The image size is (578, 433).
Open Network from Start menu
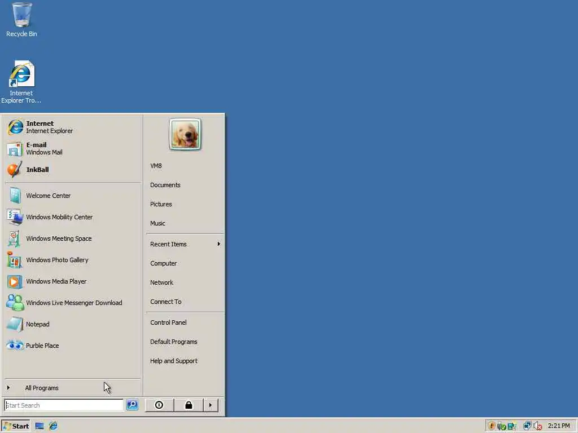coord(185,282)
